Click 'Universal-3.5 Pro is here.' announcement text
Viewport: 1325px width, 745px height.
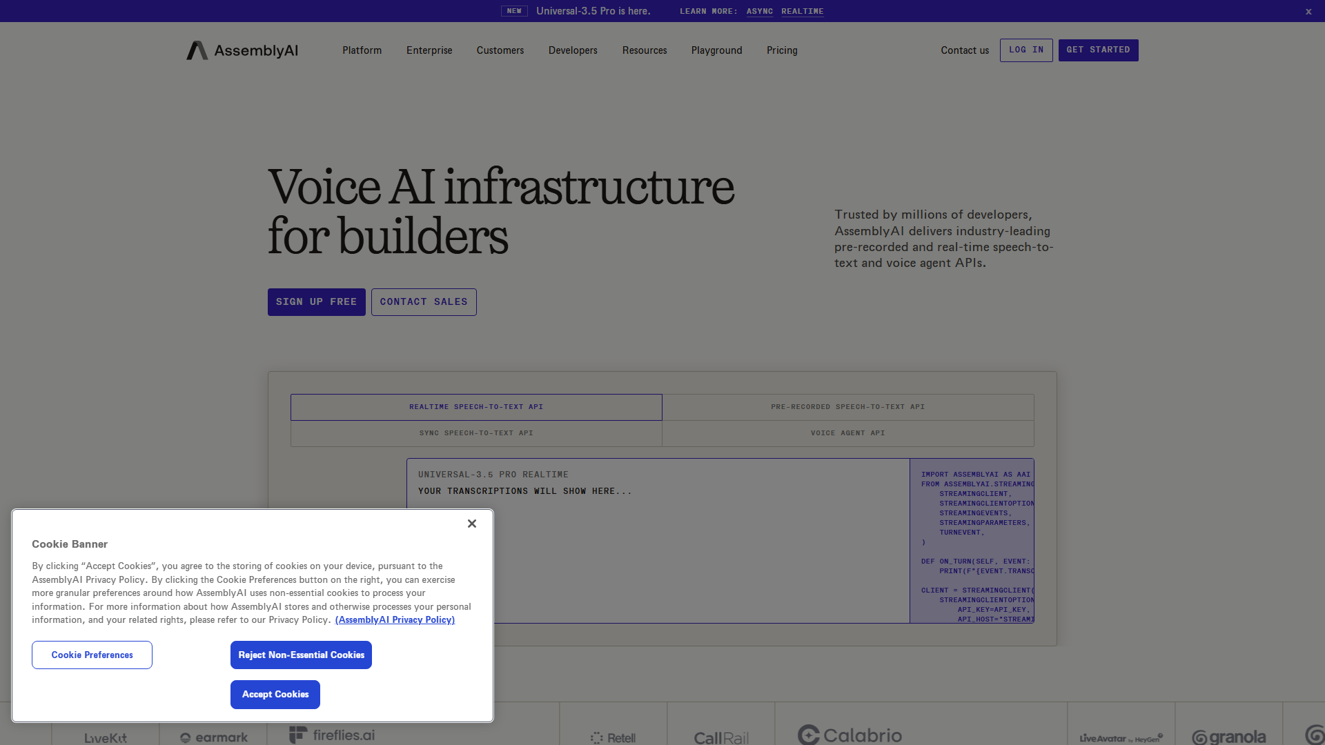[x=593, y=11]
